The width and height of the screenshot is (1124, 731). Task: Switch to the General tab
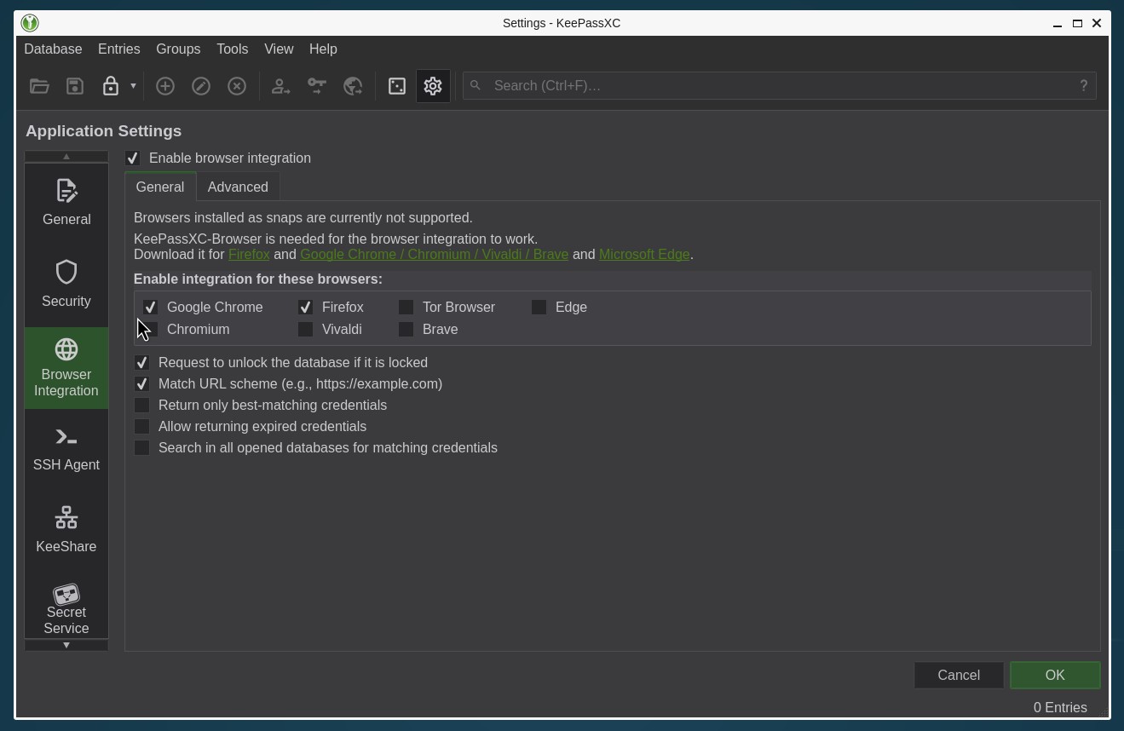click(160, 187)
